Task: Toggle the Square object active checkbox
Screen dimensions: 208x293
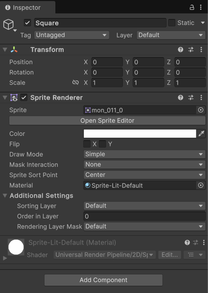Action: tap(27, 23)
